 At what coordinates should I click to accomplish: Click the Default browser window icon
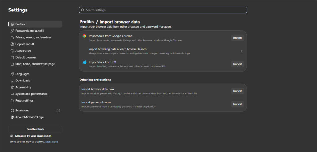[x=12, y=57]
